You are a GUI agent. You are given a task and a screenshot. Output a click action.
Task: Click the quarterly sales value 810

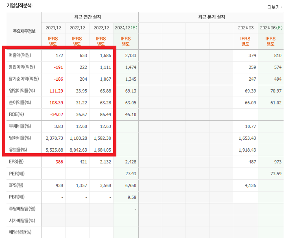tap(278, 55)
